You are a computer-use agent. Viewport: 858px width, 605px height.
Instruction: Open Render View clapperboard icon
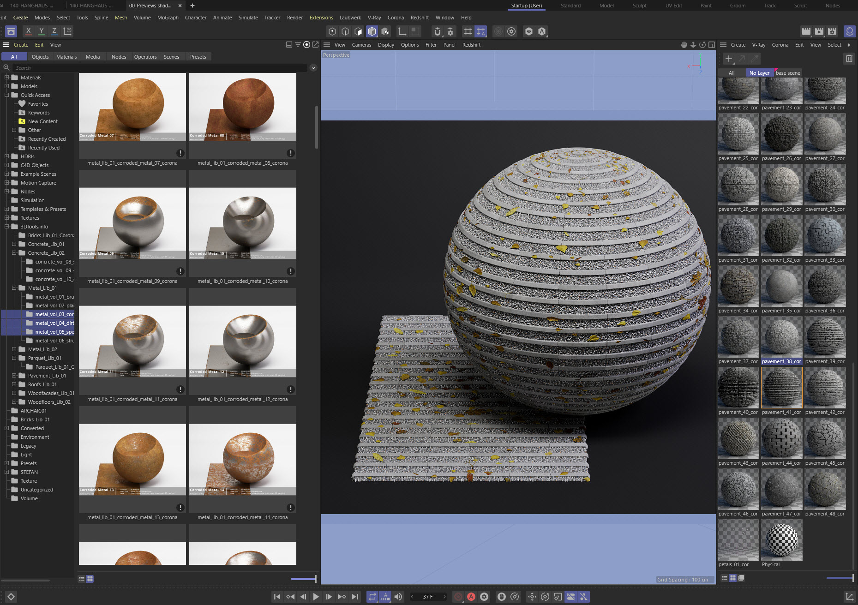click(806, 31)
